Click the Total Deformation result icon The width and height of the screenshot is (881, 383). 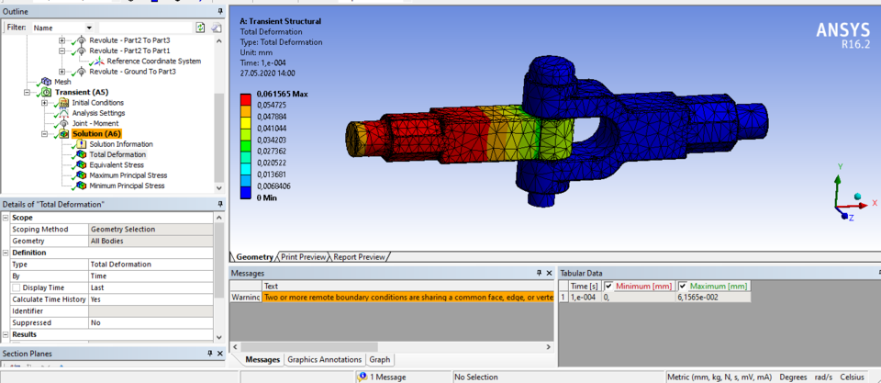[x=81, y=154]
